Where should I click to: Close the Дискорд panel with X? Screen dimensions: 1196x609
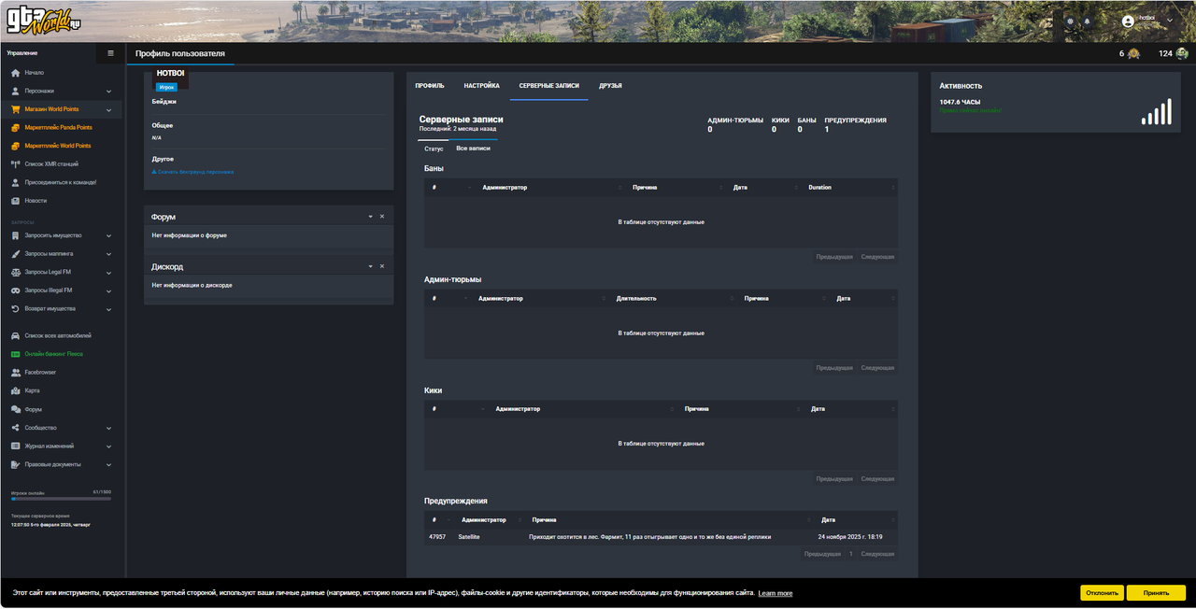click(382, 266)
